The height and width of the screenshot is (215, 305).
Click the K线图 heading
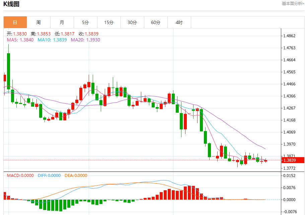point(11,4)
